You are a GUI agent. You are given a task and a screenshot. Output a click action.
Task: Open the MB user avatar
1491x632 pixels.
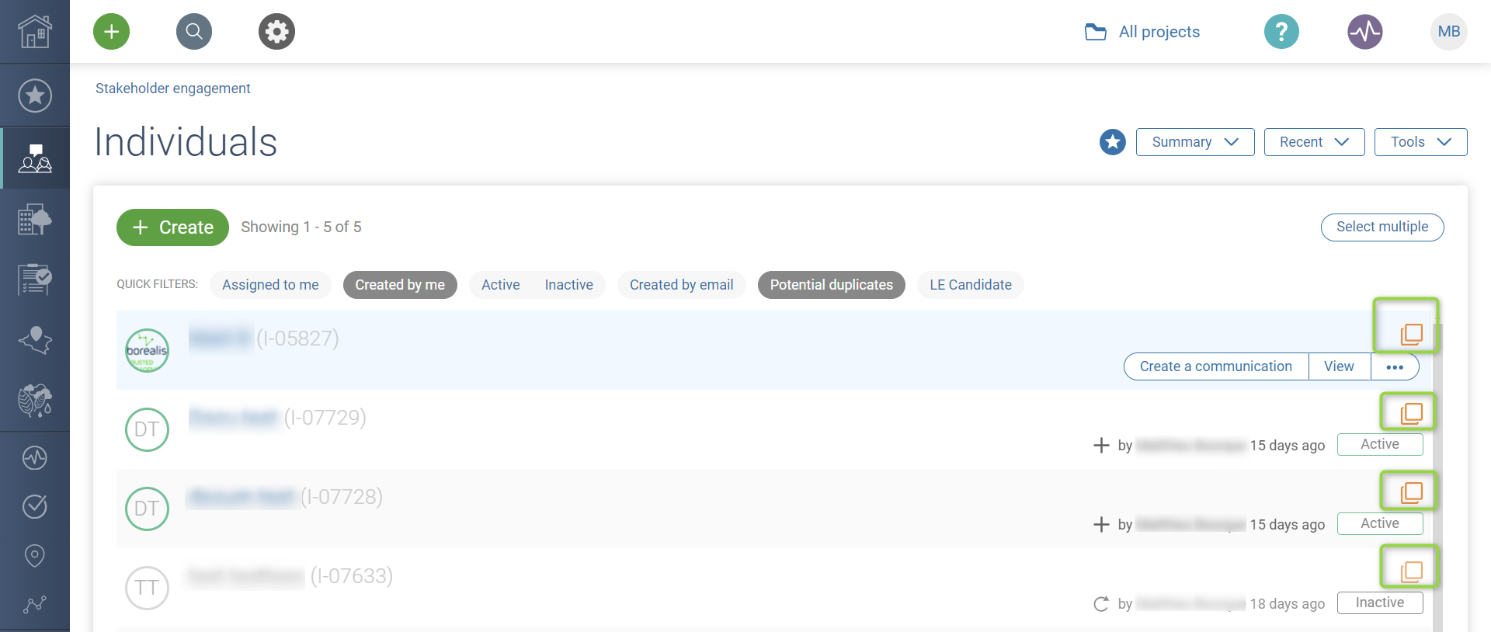(1448, 32)
